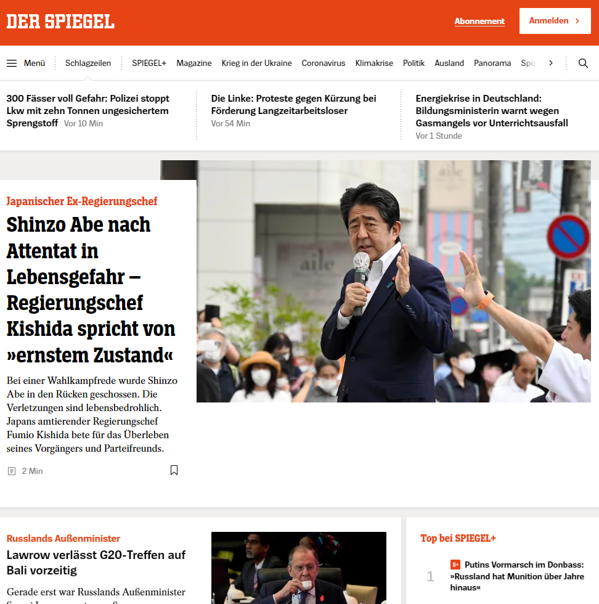Open the Klimakrise section
Viewport: 599px width, 604px height.
(x=374, y=63)
